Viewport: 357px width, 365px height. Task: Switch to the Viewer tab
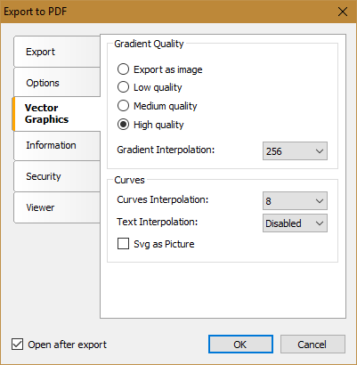click(x=57, y=207)
